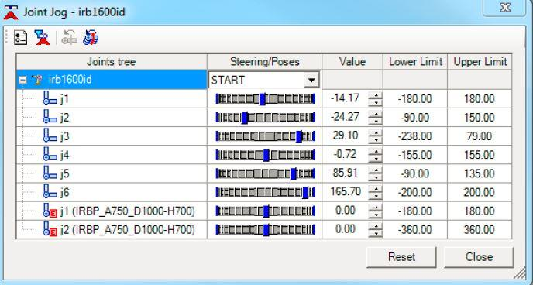The height and width of the screenshot is (285, 533).
Task: Increase the j1 value with up spinner
Action: point(375,95)
